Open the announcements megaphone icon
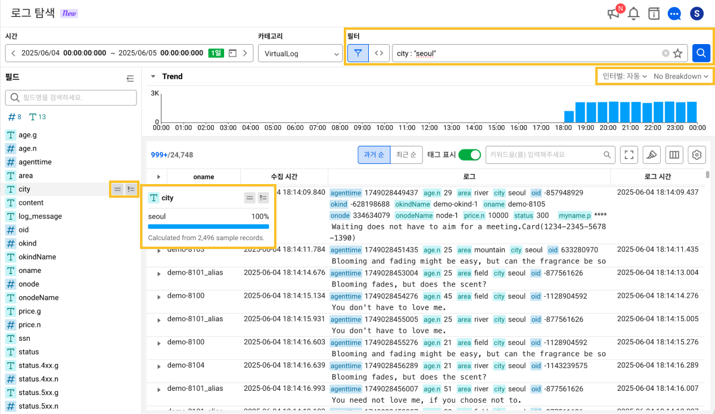Image resolution: width=715 pixels, height=414 pixels. [613, 14]
